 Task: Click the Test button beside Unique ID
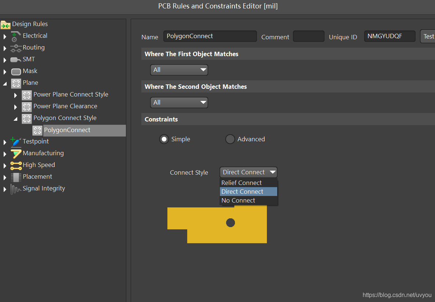click(x=428, y=36)
